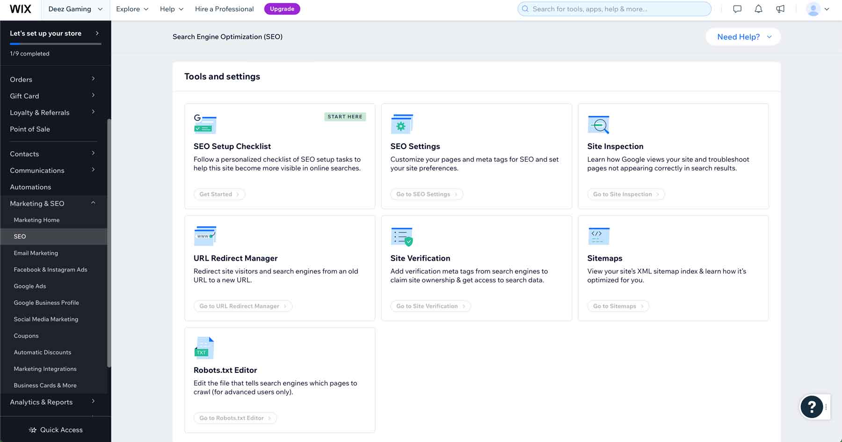Click the Upgrade button
The image size is (842, 442).
pyautogui.click(x=282, y=8)
